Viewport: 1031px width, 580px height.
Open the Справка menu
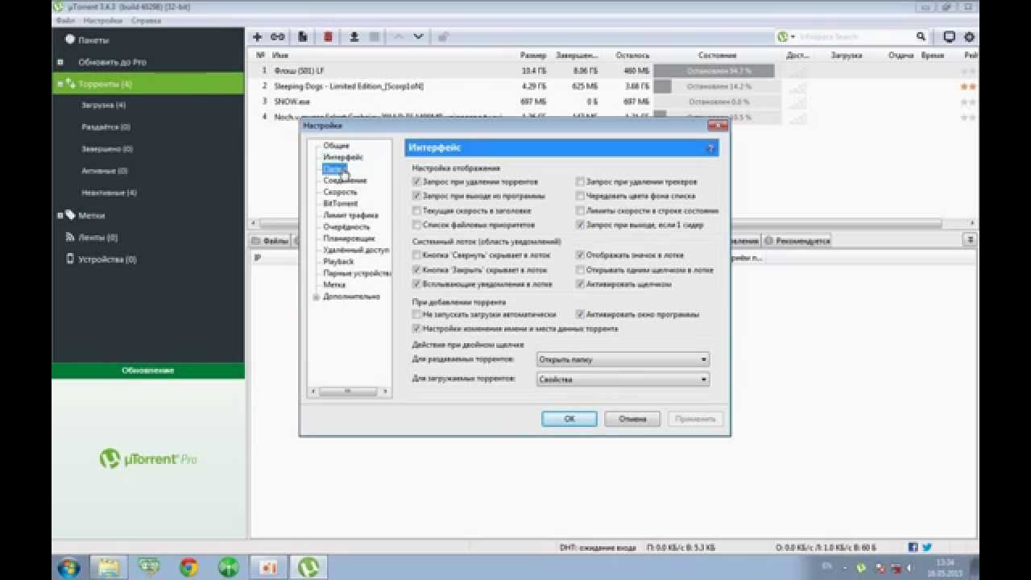pyautogui.click(x=145, y=20)
